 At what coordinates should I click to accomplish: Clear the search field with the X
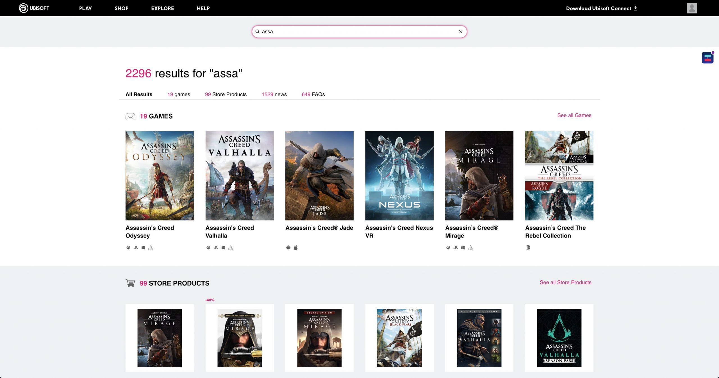coord(461,32)
